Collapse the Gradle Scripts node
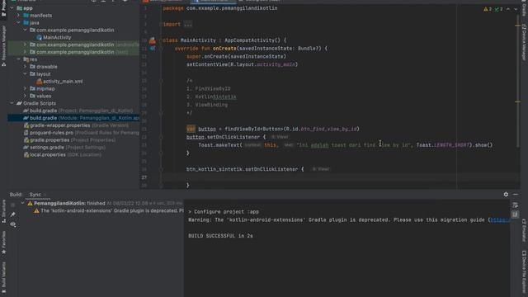The image size is (528, 297). pyautogui.click(x=12, y=103)
